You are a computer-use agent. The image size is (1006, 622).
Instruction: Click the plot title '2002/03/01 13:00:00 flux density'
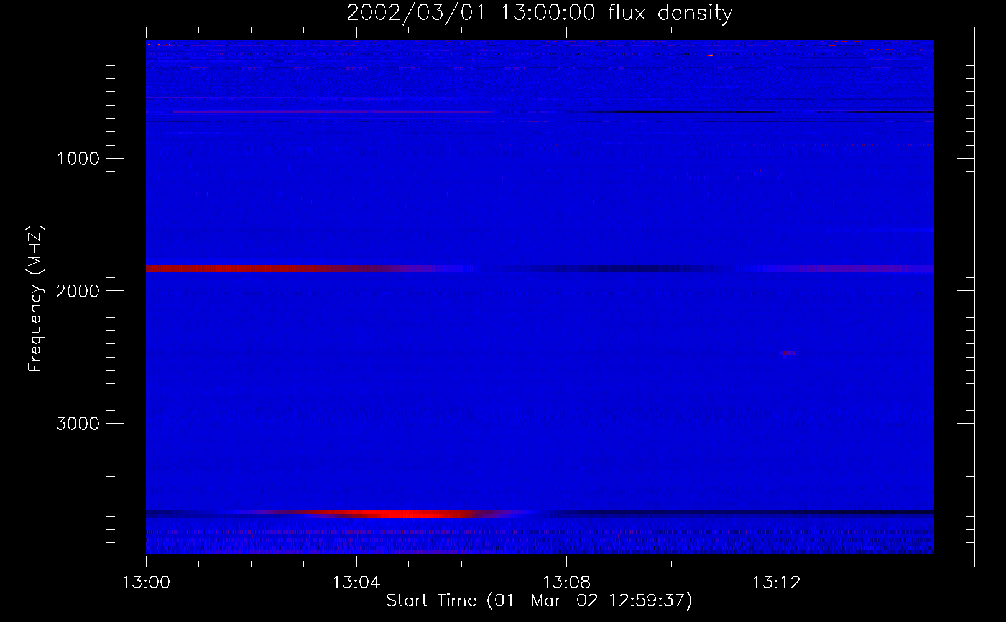[539, 13]
